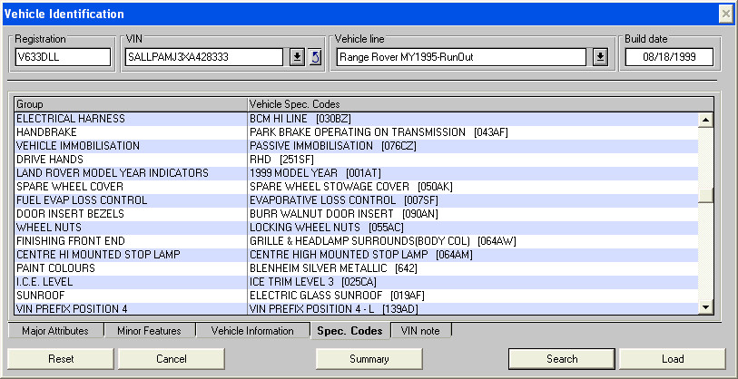The width and height of the screenshot is (738, 379).
Task: Click PASSIVE IMMOBILISATION [076CZ] code
Action: [333, 146]
